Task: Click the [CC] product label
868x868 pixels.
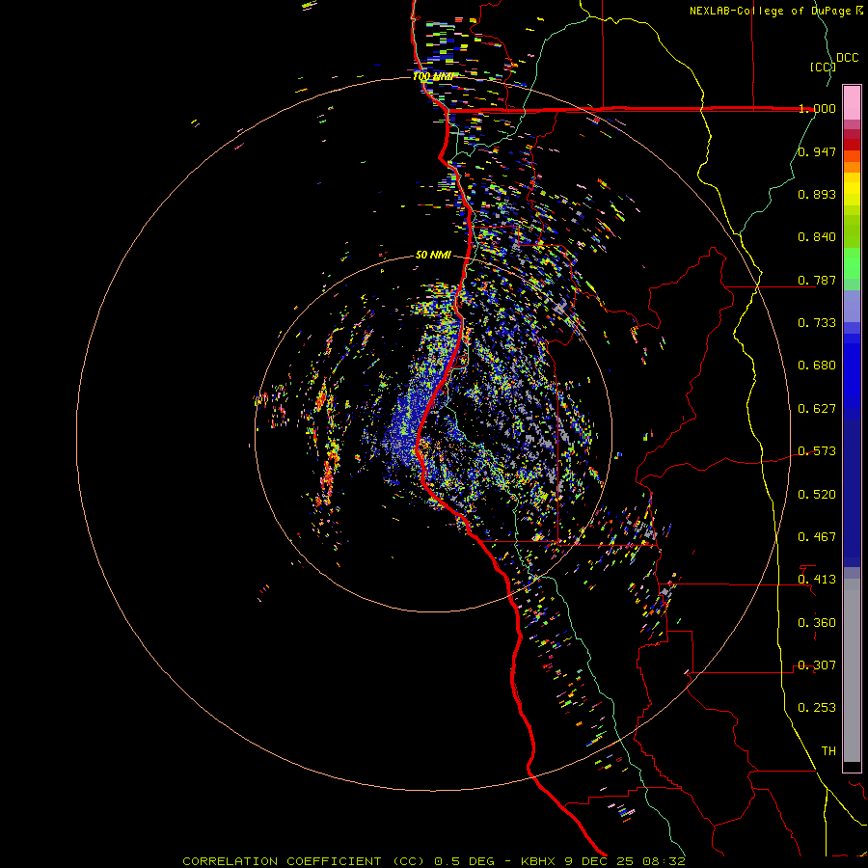Action: [822, 67]
